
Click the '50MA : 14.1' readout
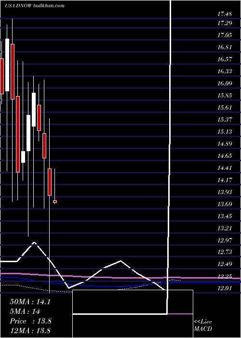(x=30, y=302)
